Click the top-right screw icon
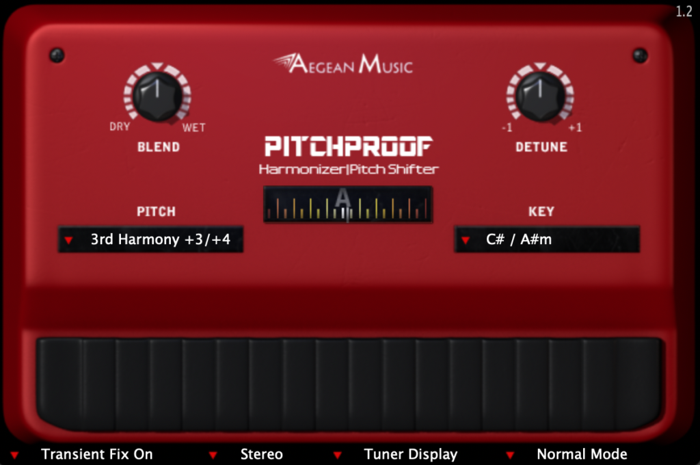This screenshot has width=700, height=465. click(x=640, y=55)
